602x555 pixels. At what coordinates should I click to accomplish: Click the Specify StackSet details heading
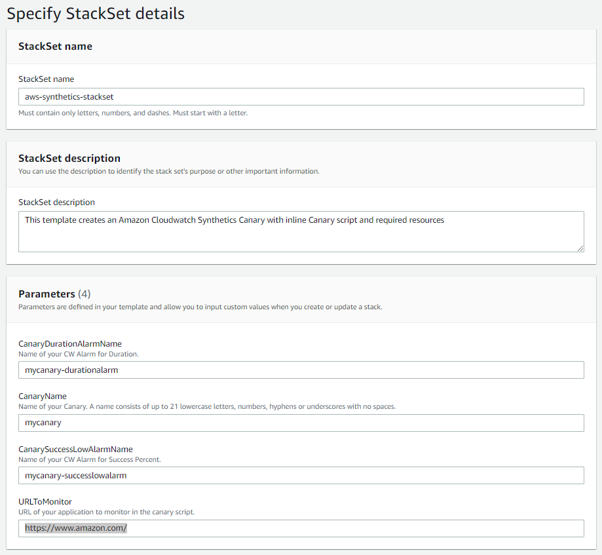(96, 13)
